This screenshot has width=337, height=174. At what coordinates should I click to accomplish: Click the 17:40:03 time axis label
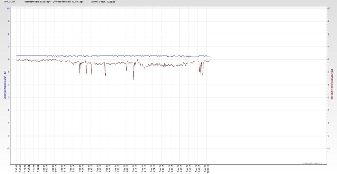[21, 169]
